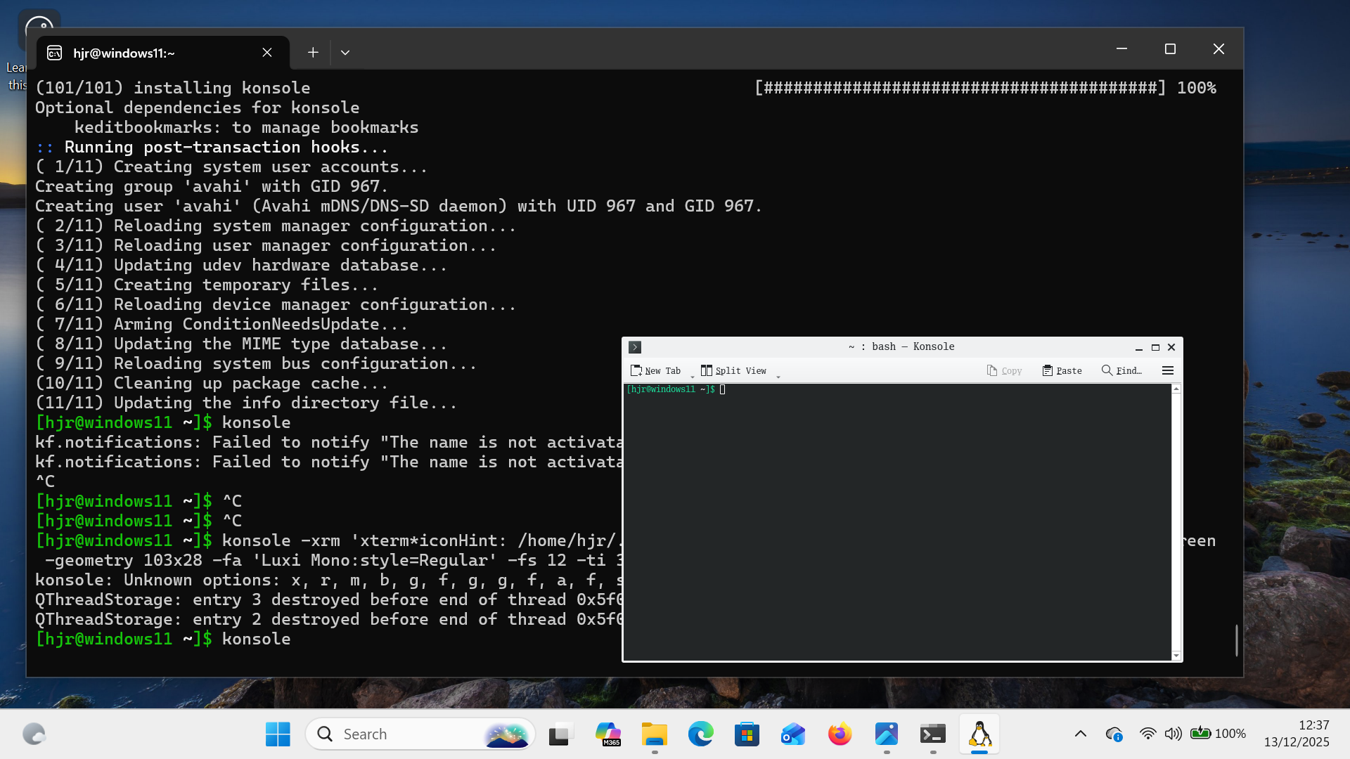The height and width of the screenshot is (759, 1350).
Task: Click the up arrow on Konsole's scrollbar
Action: coord(1175,388)
